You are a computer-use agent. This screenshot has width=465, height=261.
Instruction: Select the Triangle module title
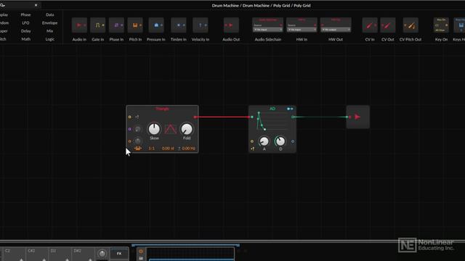162,109
